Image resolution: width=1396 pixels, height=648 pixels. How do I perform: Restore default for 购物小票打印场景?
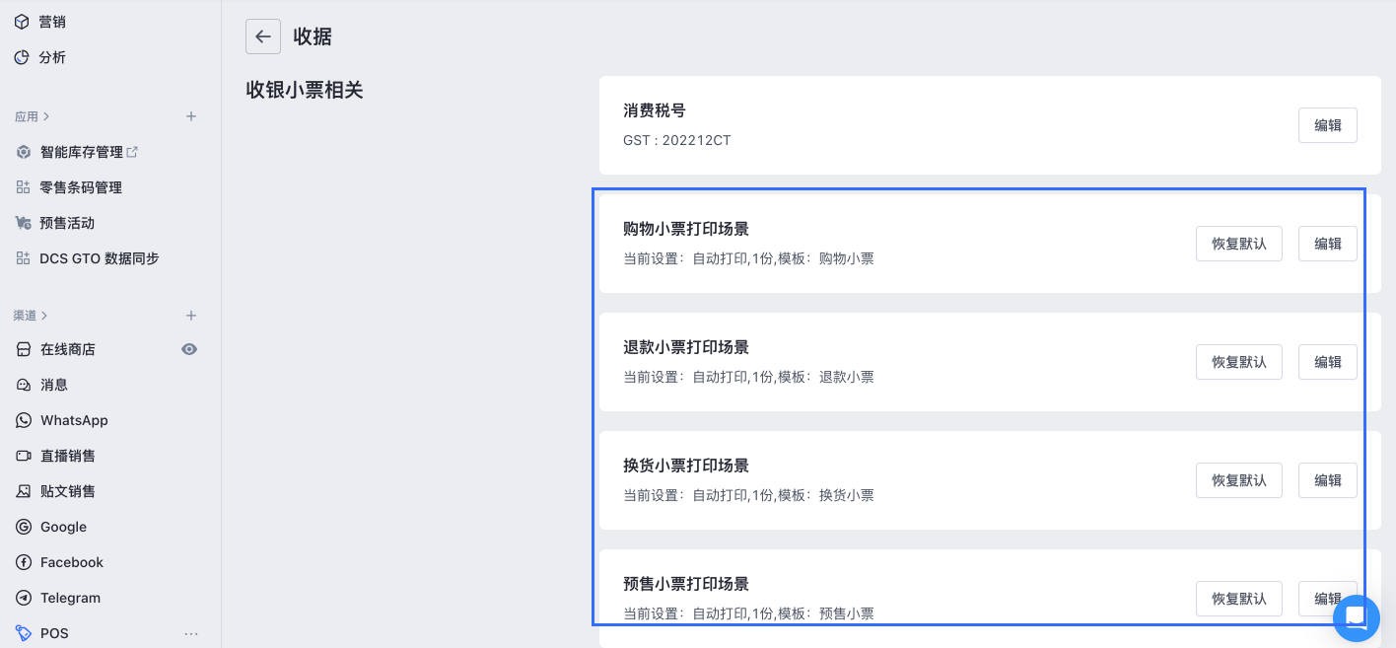[x=1238, y=244]
